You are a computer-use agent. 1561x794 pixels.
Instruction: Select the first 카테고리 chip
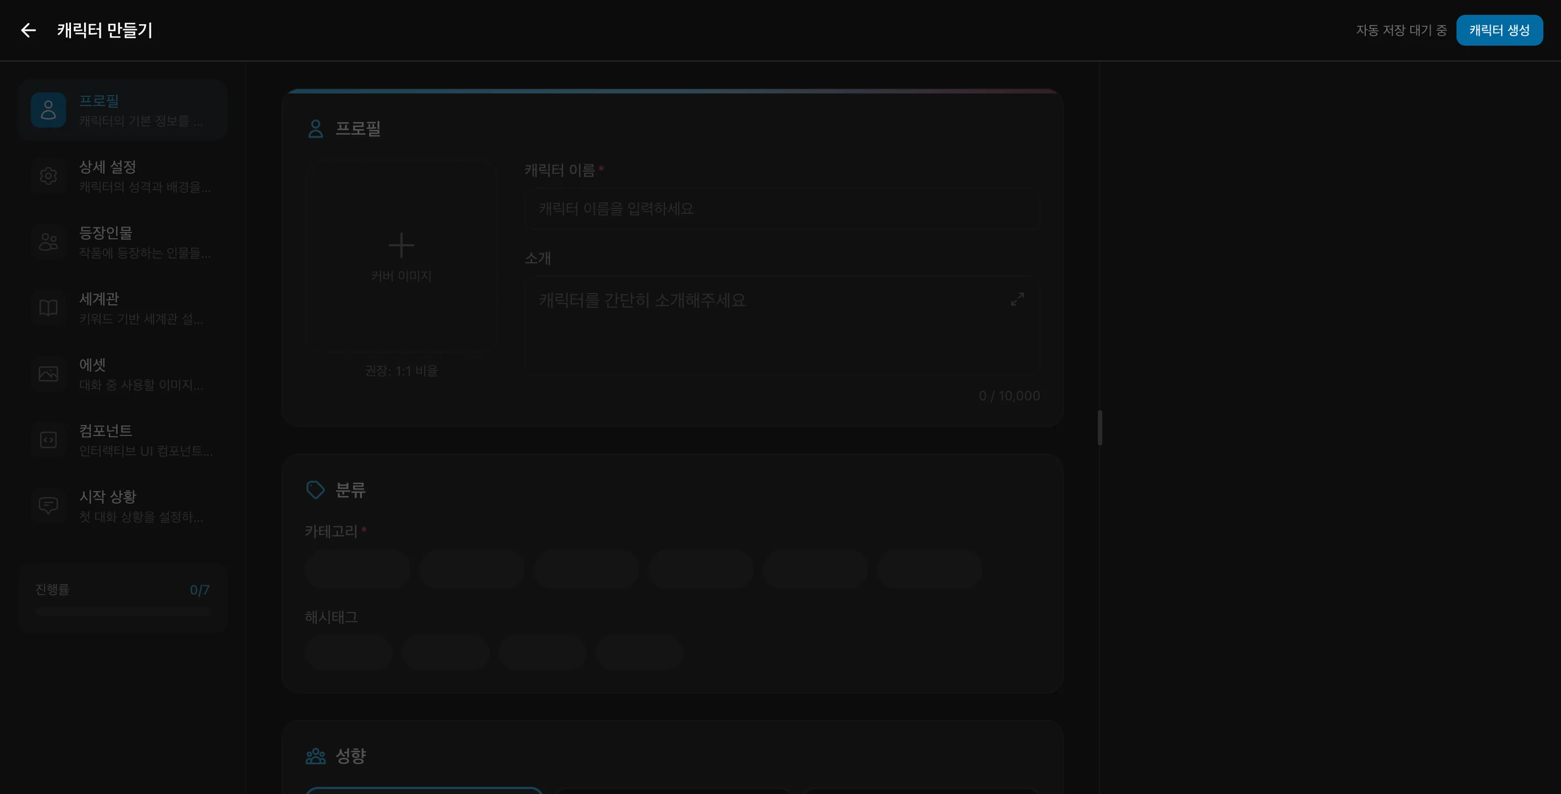click(358, 569)
